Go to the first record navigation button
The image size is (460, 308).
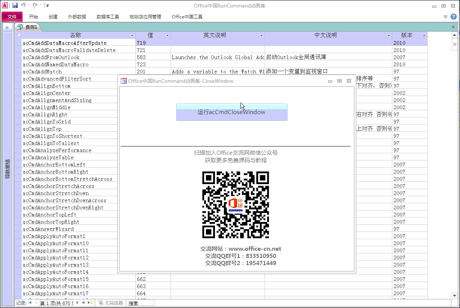[x=30, y=303]
